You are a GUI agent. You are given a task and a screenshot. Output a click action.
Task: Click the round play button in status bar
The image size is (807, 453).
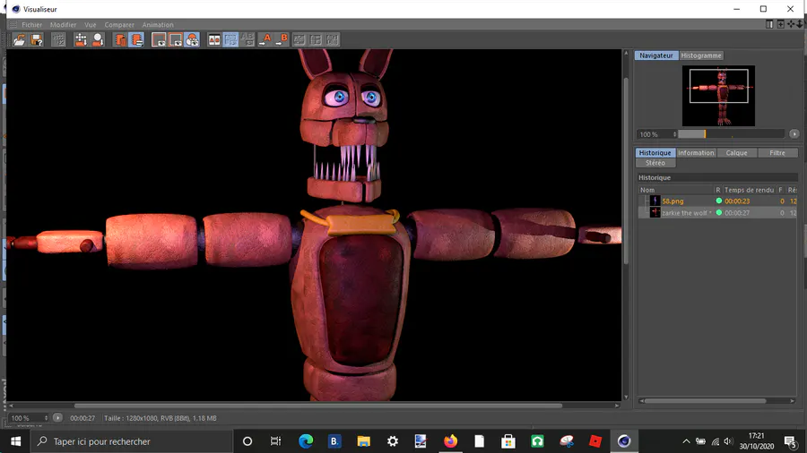tap(57, 417)
